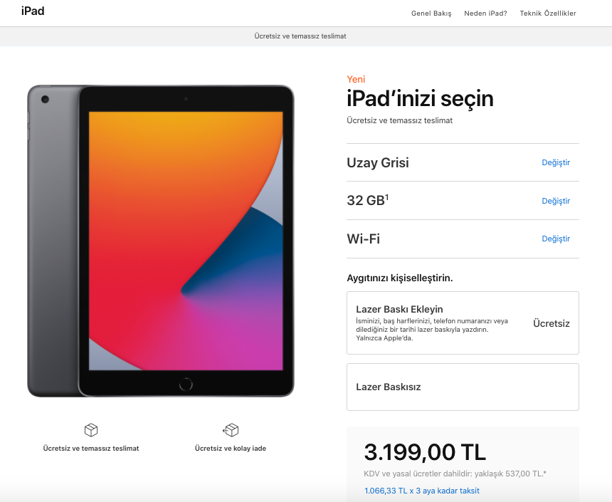612x502 pixels.
Task: Click the iPad logo title in header
Action: [x=33, y=11]
